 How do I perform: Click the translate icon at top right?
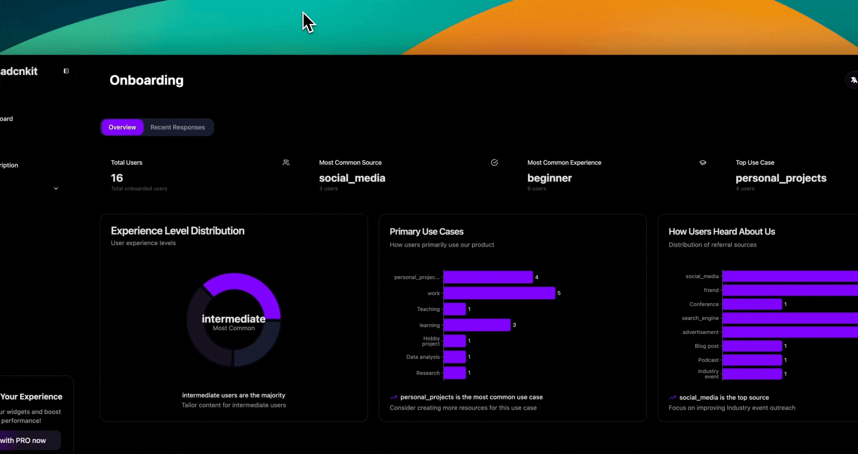click(853, 80)
